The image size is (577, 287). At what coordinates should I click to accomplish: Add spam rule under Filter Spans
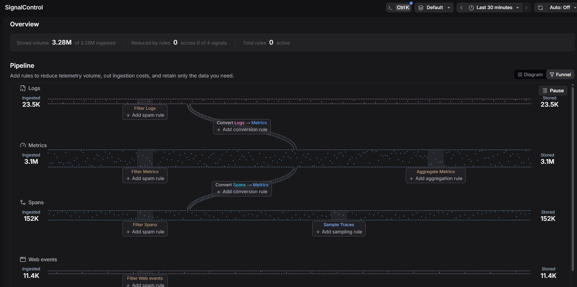click(x=145, y=232)
